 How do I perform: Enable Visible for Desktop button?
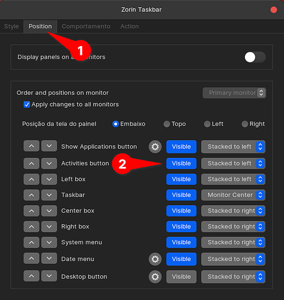(x=181, y=277)
